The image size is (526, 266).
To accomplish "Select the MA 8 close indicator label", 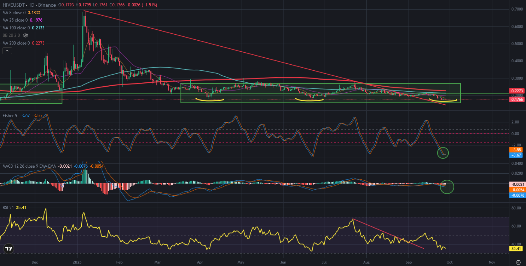I will pyautogui.click(x=16, y=12).
